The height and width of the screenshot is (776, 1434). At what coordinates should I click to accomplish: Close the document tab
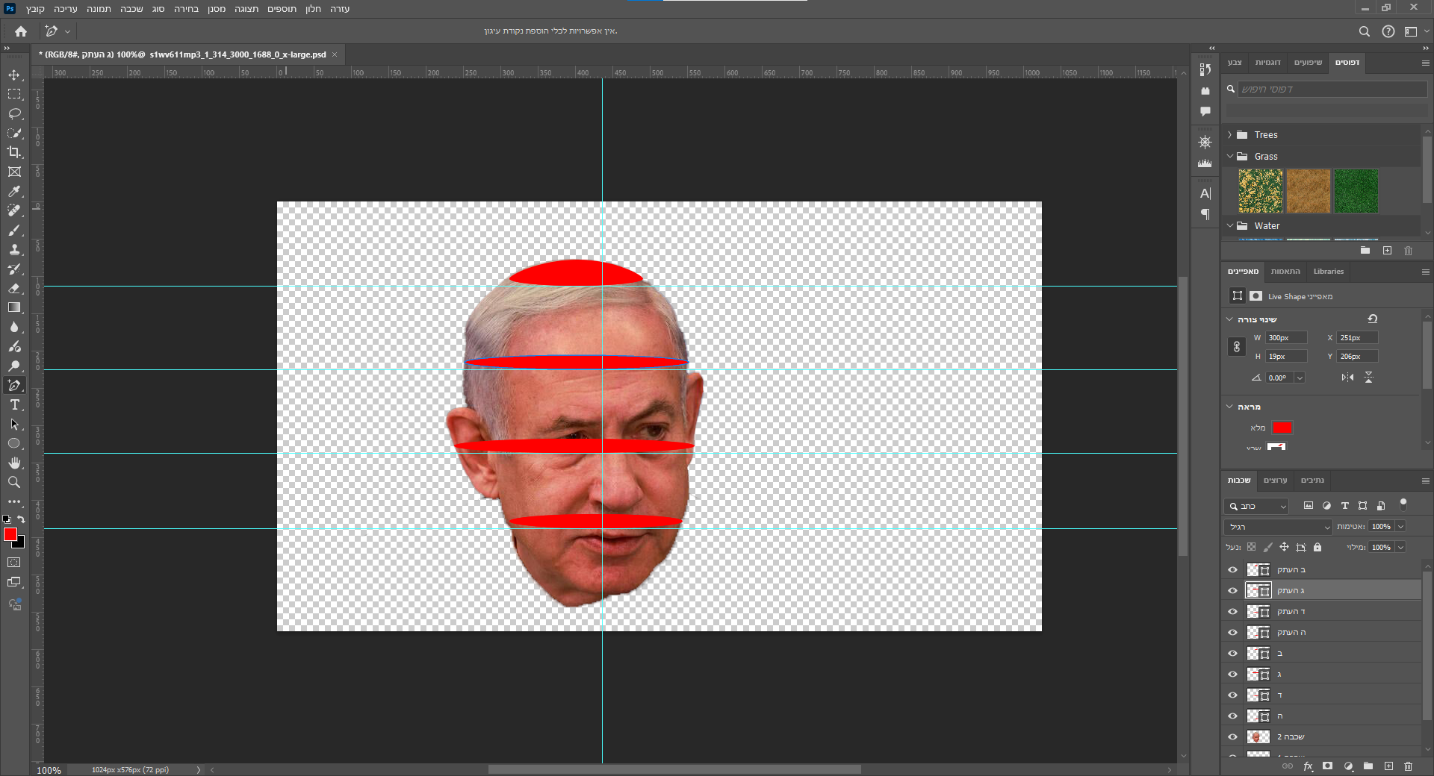coord(335,54)
